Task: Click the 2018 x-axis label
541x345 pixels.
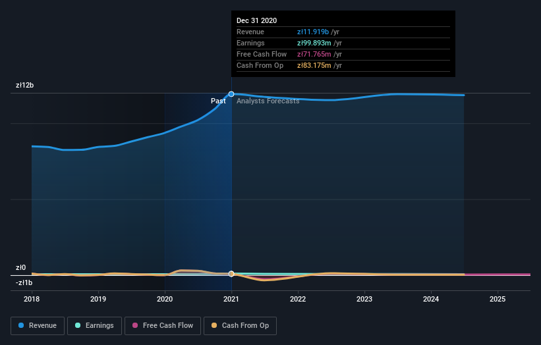Action: pyautogui.click(x=32, y=299)
